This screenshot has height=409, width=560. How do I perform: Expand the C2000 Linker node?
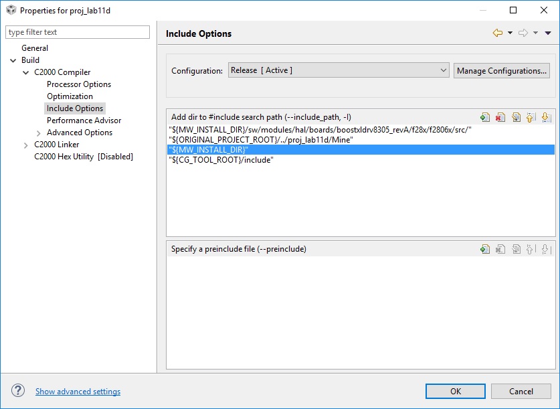pos(26,145)
